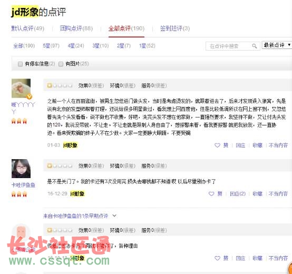The image size is (292, 274).
Task: Open 卡哇伊鱼鱼's profile avatar
Action: click(x=21, y=169)
